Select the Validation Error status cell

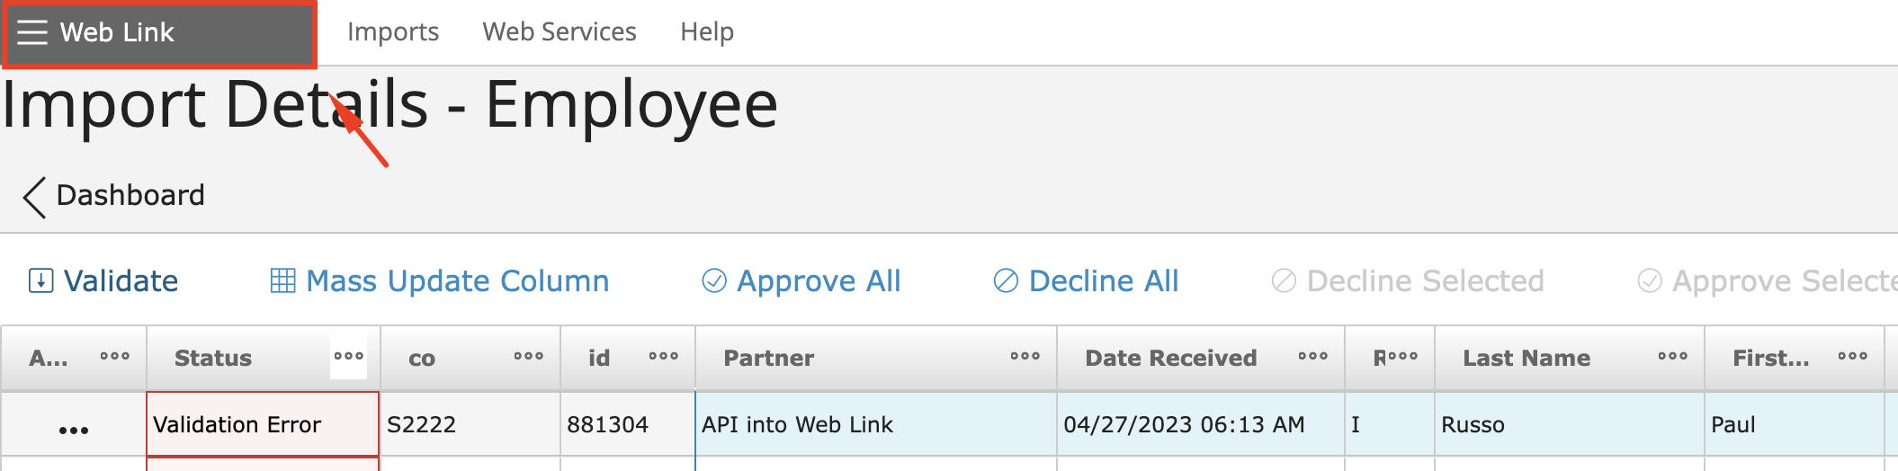click(263, 424)
